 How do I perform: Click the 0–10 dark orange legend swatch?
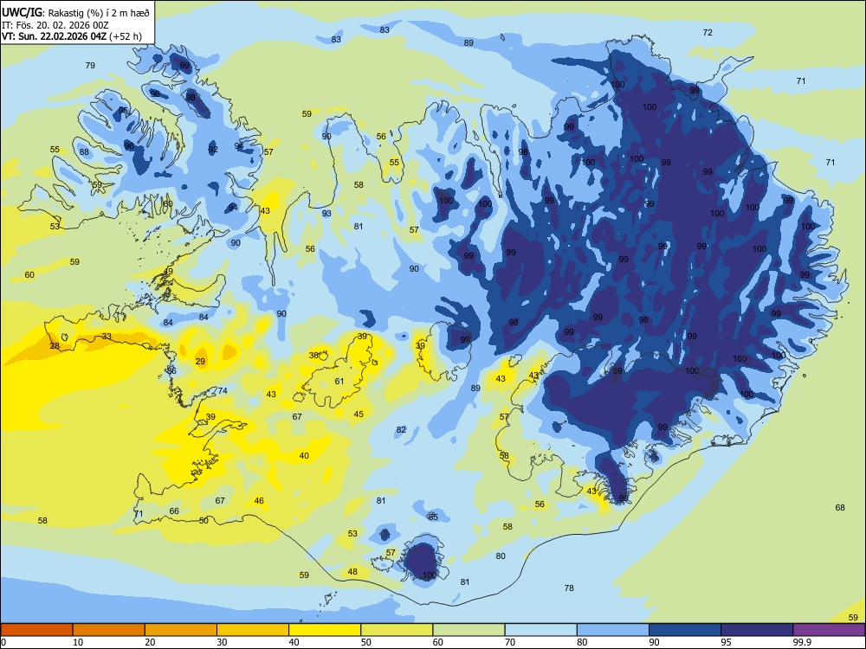pos(36,630)
